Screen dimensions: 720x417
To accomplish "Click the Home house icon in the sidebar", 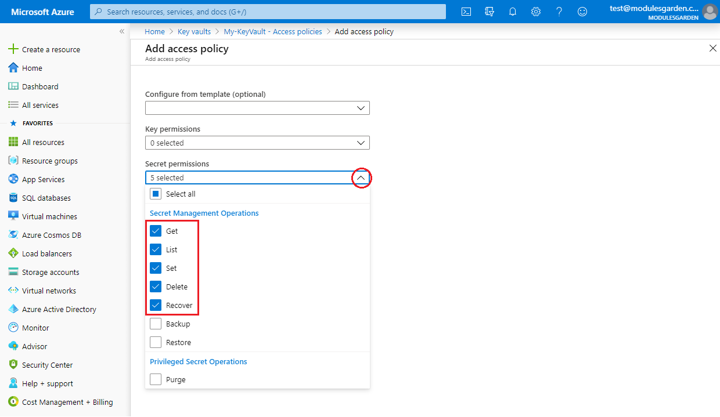I will pyautogui.click(x=13, y=68).
